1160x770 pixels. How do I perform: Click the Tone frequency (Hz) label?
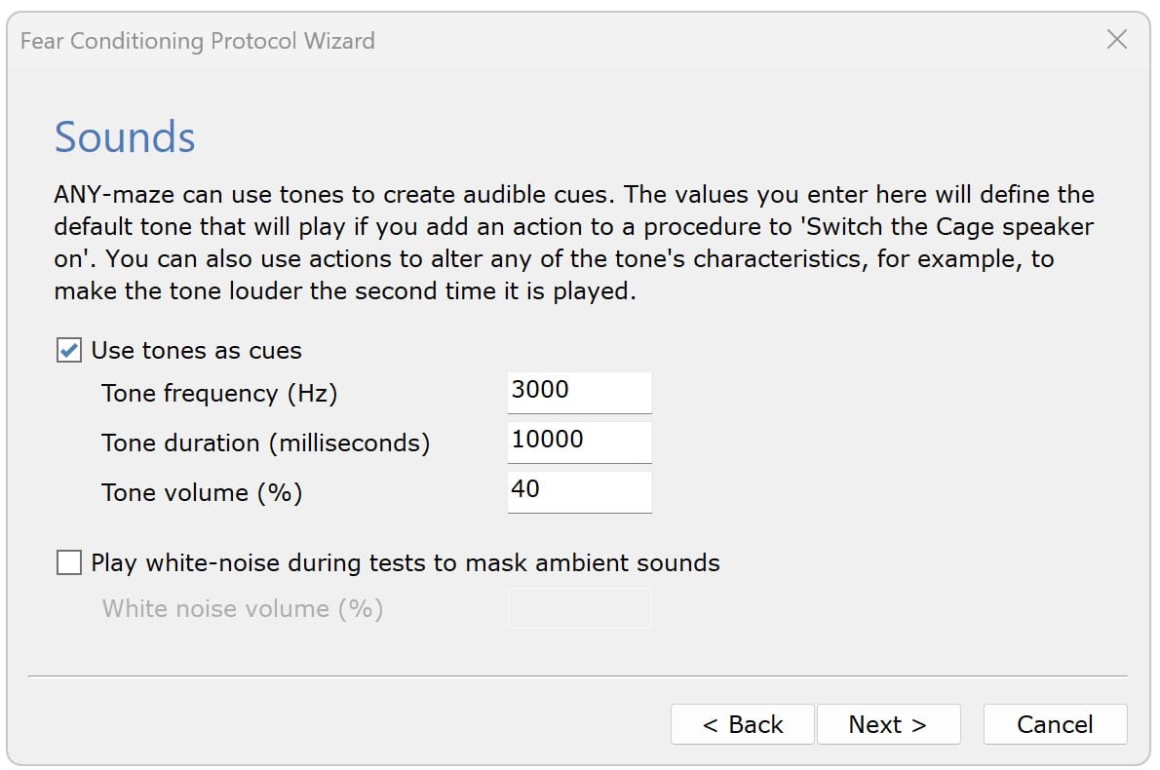point(219,394)
